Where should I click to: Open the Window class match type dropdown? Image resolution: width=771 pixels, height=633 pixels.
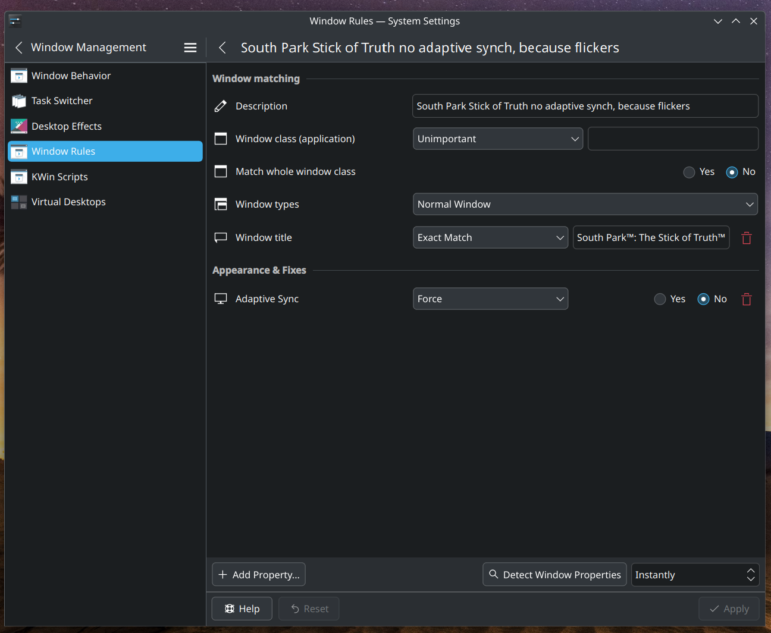(x=497, y=139)
